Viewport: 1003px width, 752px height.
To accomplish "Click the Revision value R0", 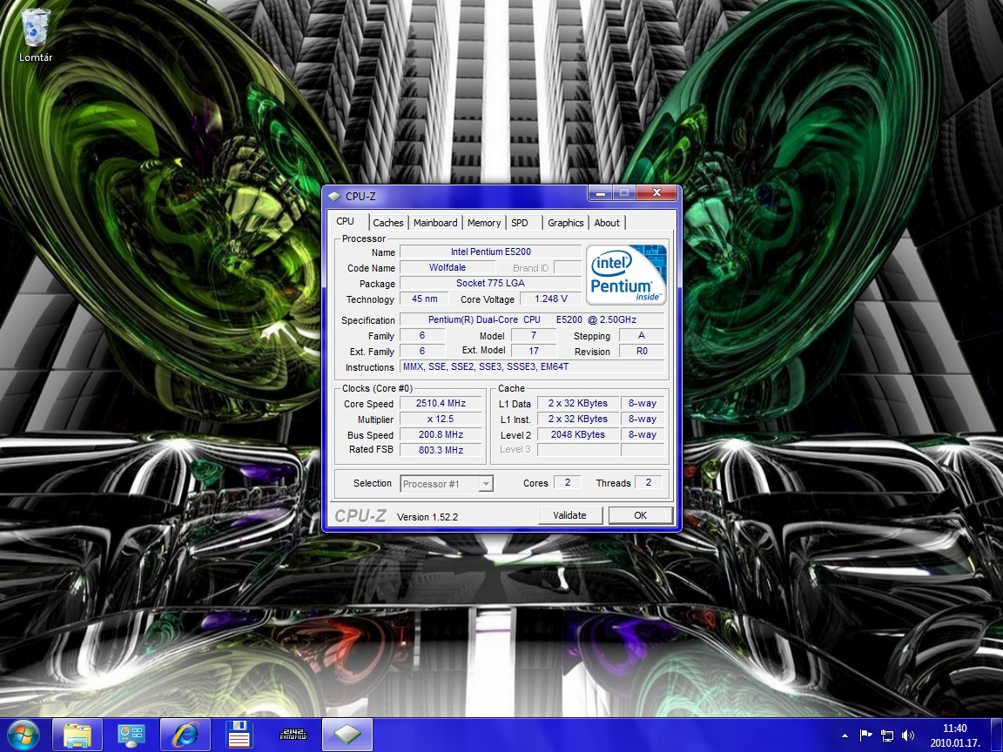I will click(x=642, y=351).
